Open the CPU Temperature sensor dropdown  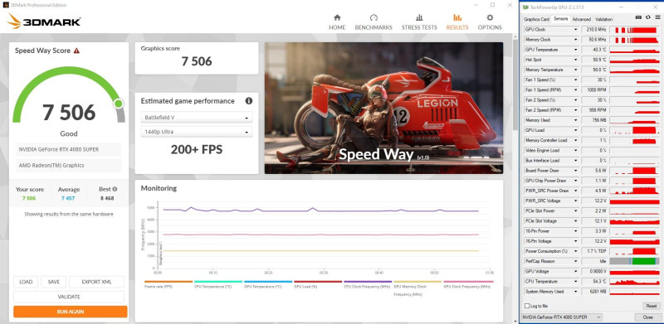[x=575, y=281]
